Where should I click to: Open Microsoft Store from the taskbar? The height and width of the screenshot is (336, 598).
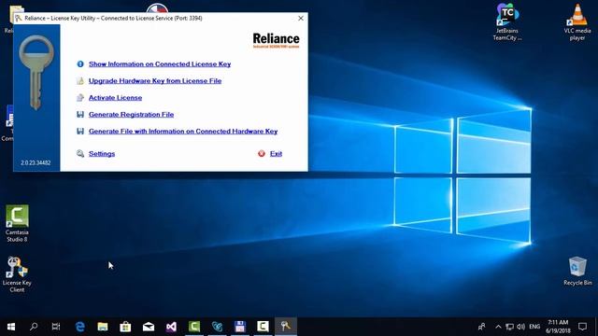click(x=125, y=327)
